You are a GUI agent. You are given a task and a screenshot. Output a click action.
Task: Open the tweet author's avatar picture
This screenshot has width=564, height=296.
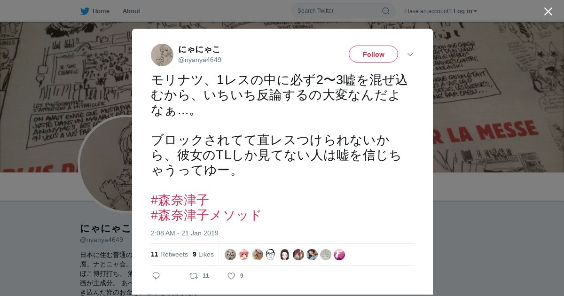[x=162, y=55]
